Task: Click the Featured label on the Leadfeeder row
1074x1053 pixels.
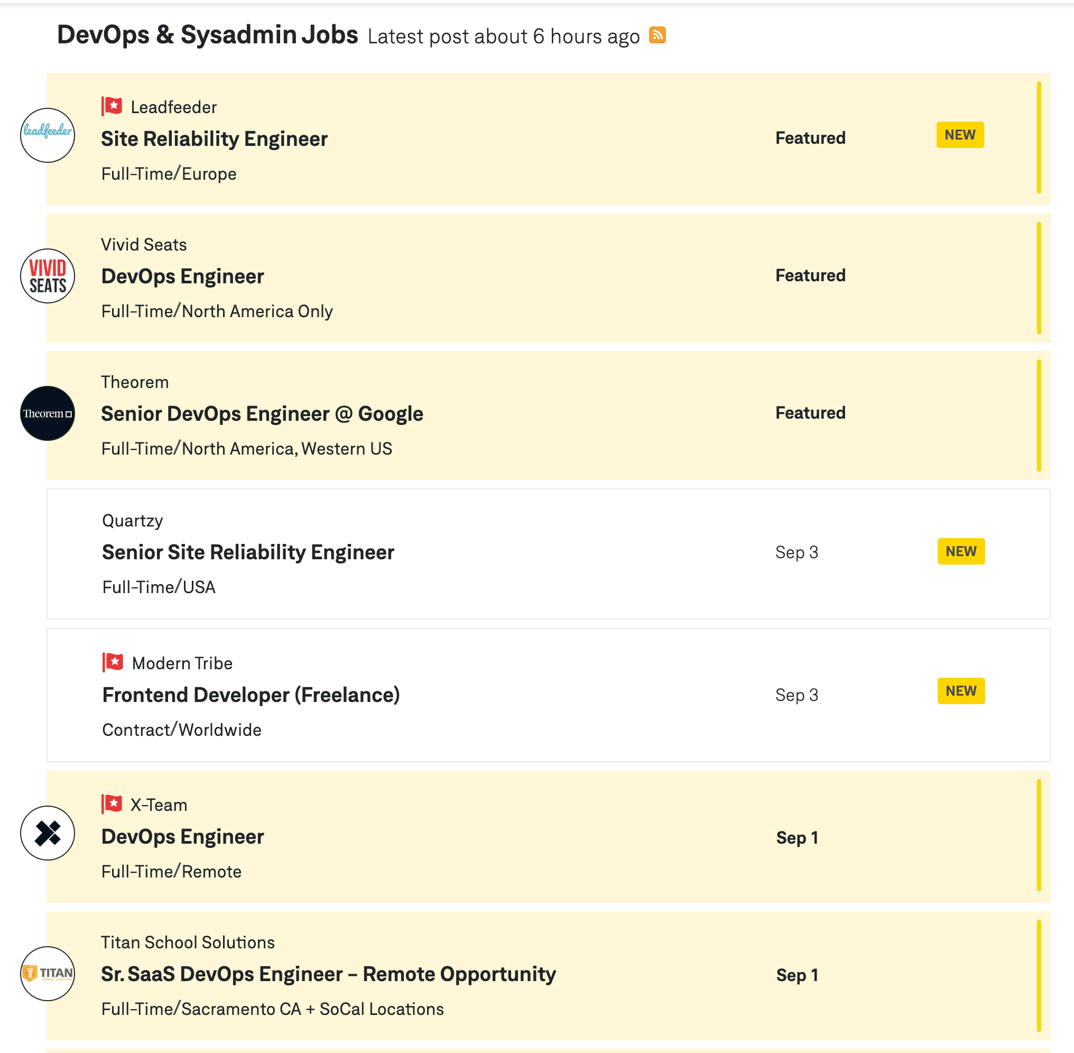Action: (810, 138)
